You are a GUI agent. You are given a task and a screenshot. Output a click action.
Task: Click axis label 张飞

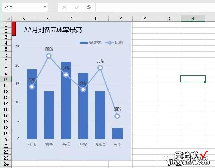[x=32, y=144]
